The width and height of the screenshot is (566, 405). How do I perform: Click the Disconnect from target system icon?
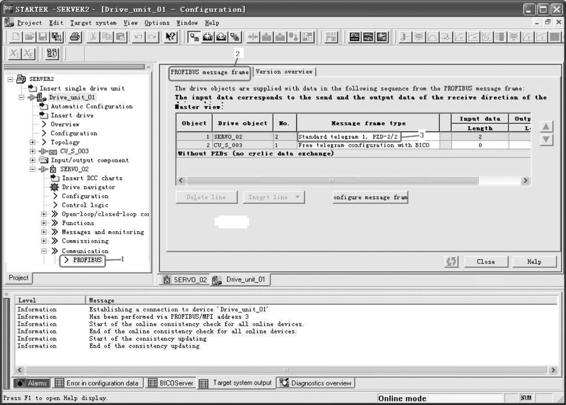[x=235, y=37]
